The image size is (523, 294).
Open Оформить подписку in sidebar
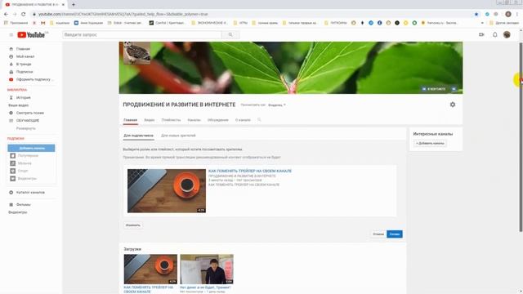[x=32, y=79]
